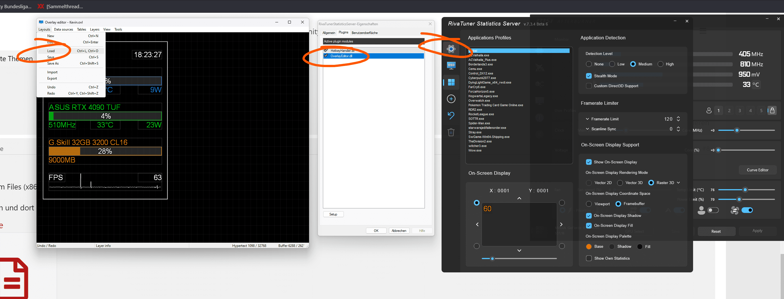Select Afterburner profile slot 3
The width and height of the screenshot is (784, 299).
click(740, 110)
